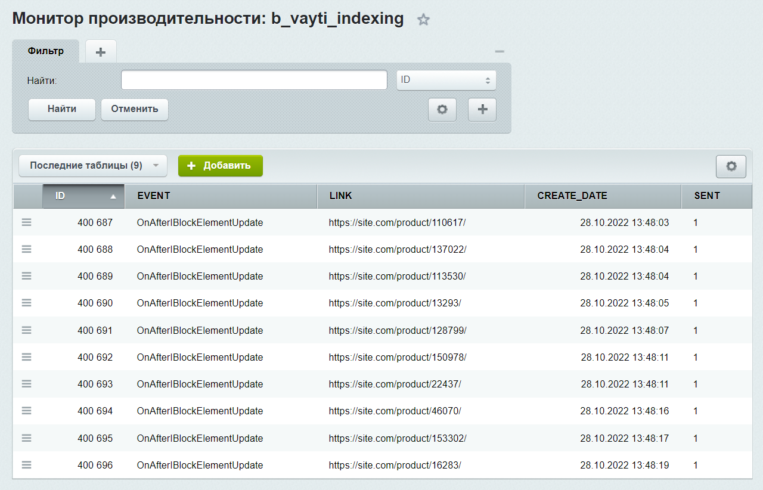Open row menu for ID 400 695
Image resolution: width=763 pixels, height=490 pixels.
27,438
